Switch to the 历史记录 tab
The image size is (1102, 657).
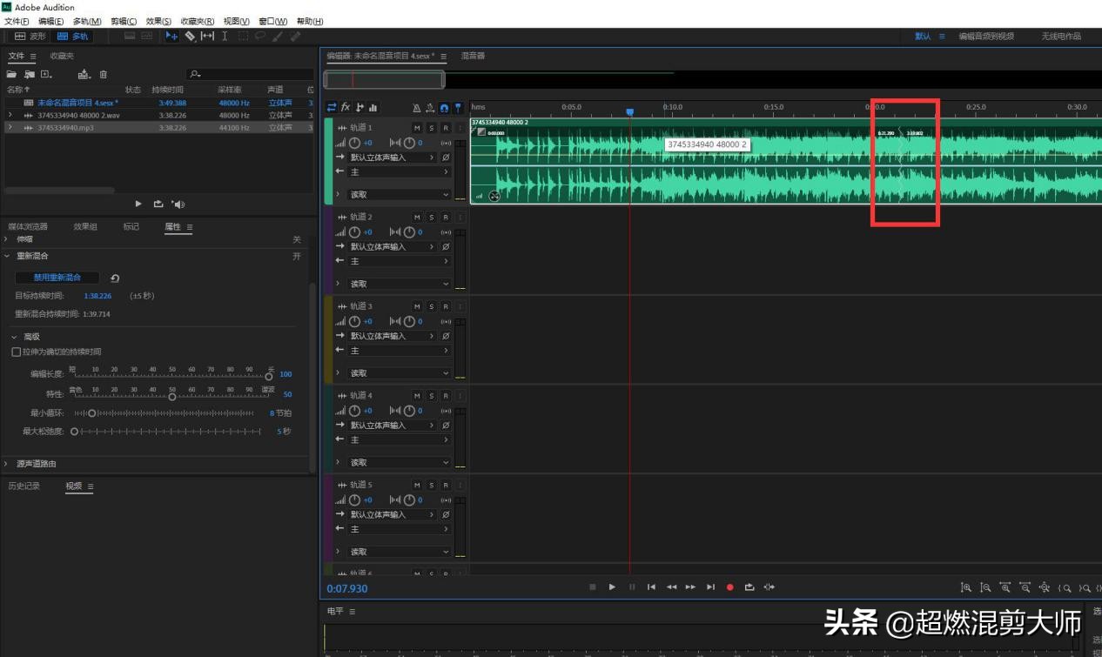pos(24,486)
